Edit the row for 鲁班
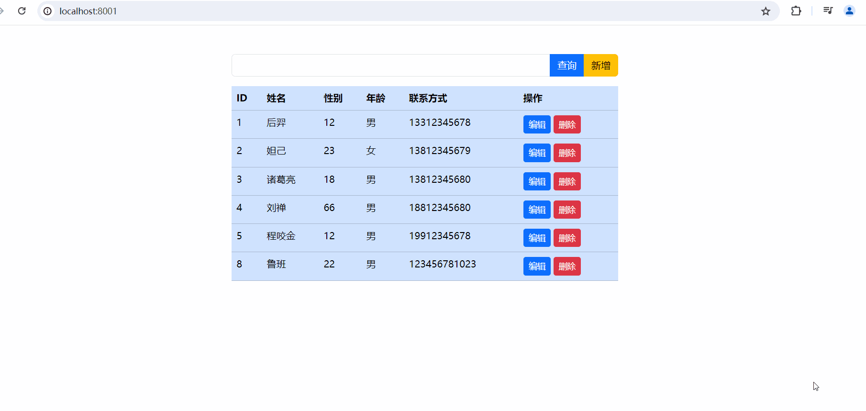 pos(537,266)
